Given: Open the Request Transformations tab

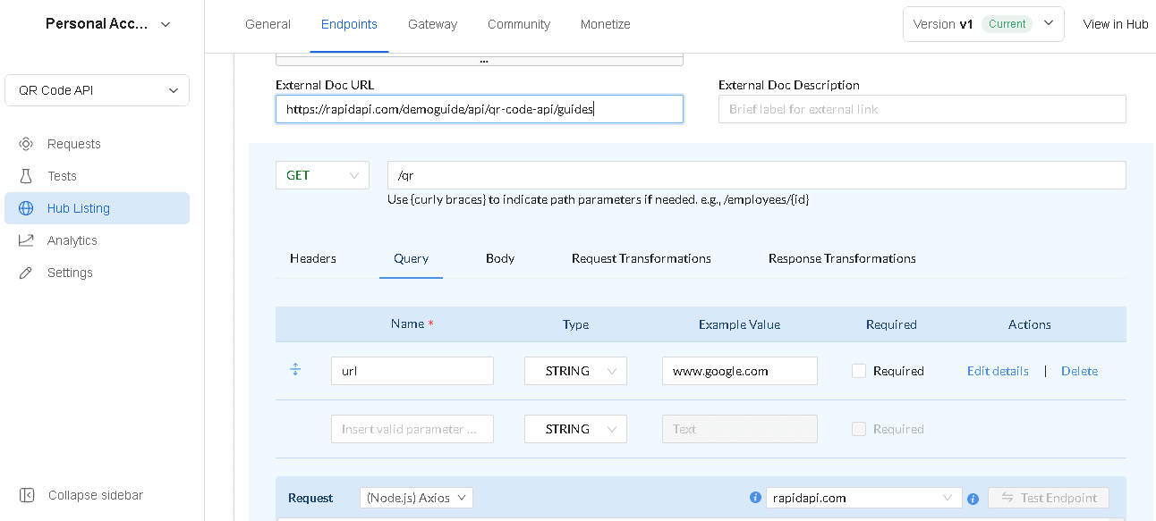Looking at the screenshot, I should pos(642,258).
